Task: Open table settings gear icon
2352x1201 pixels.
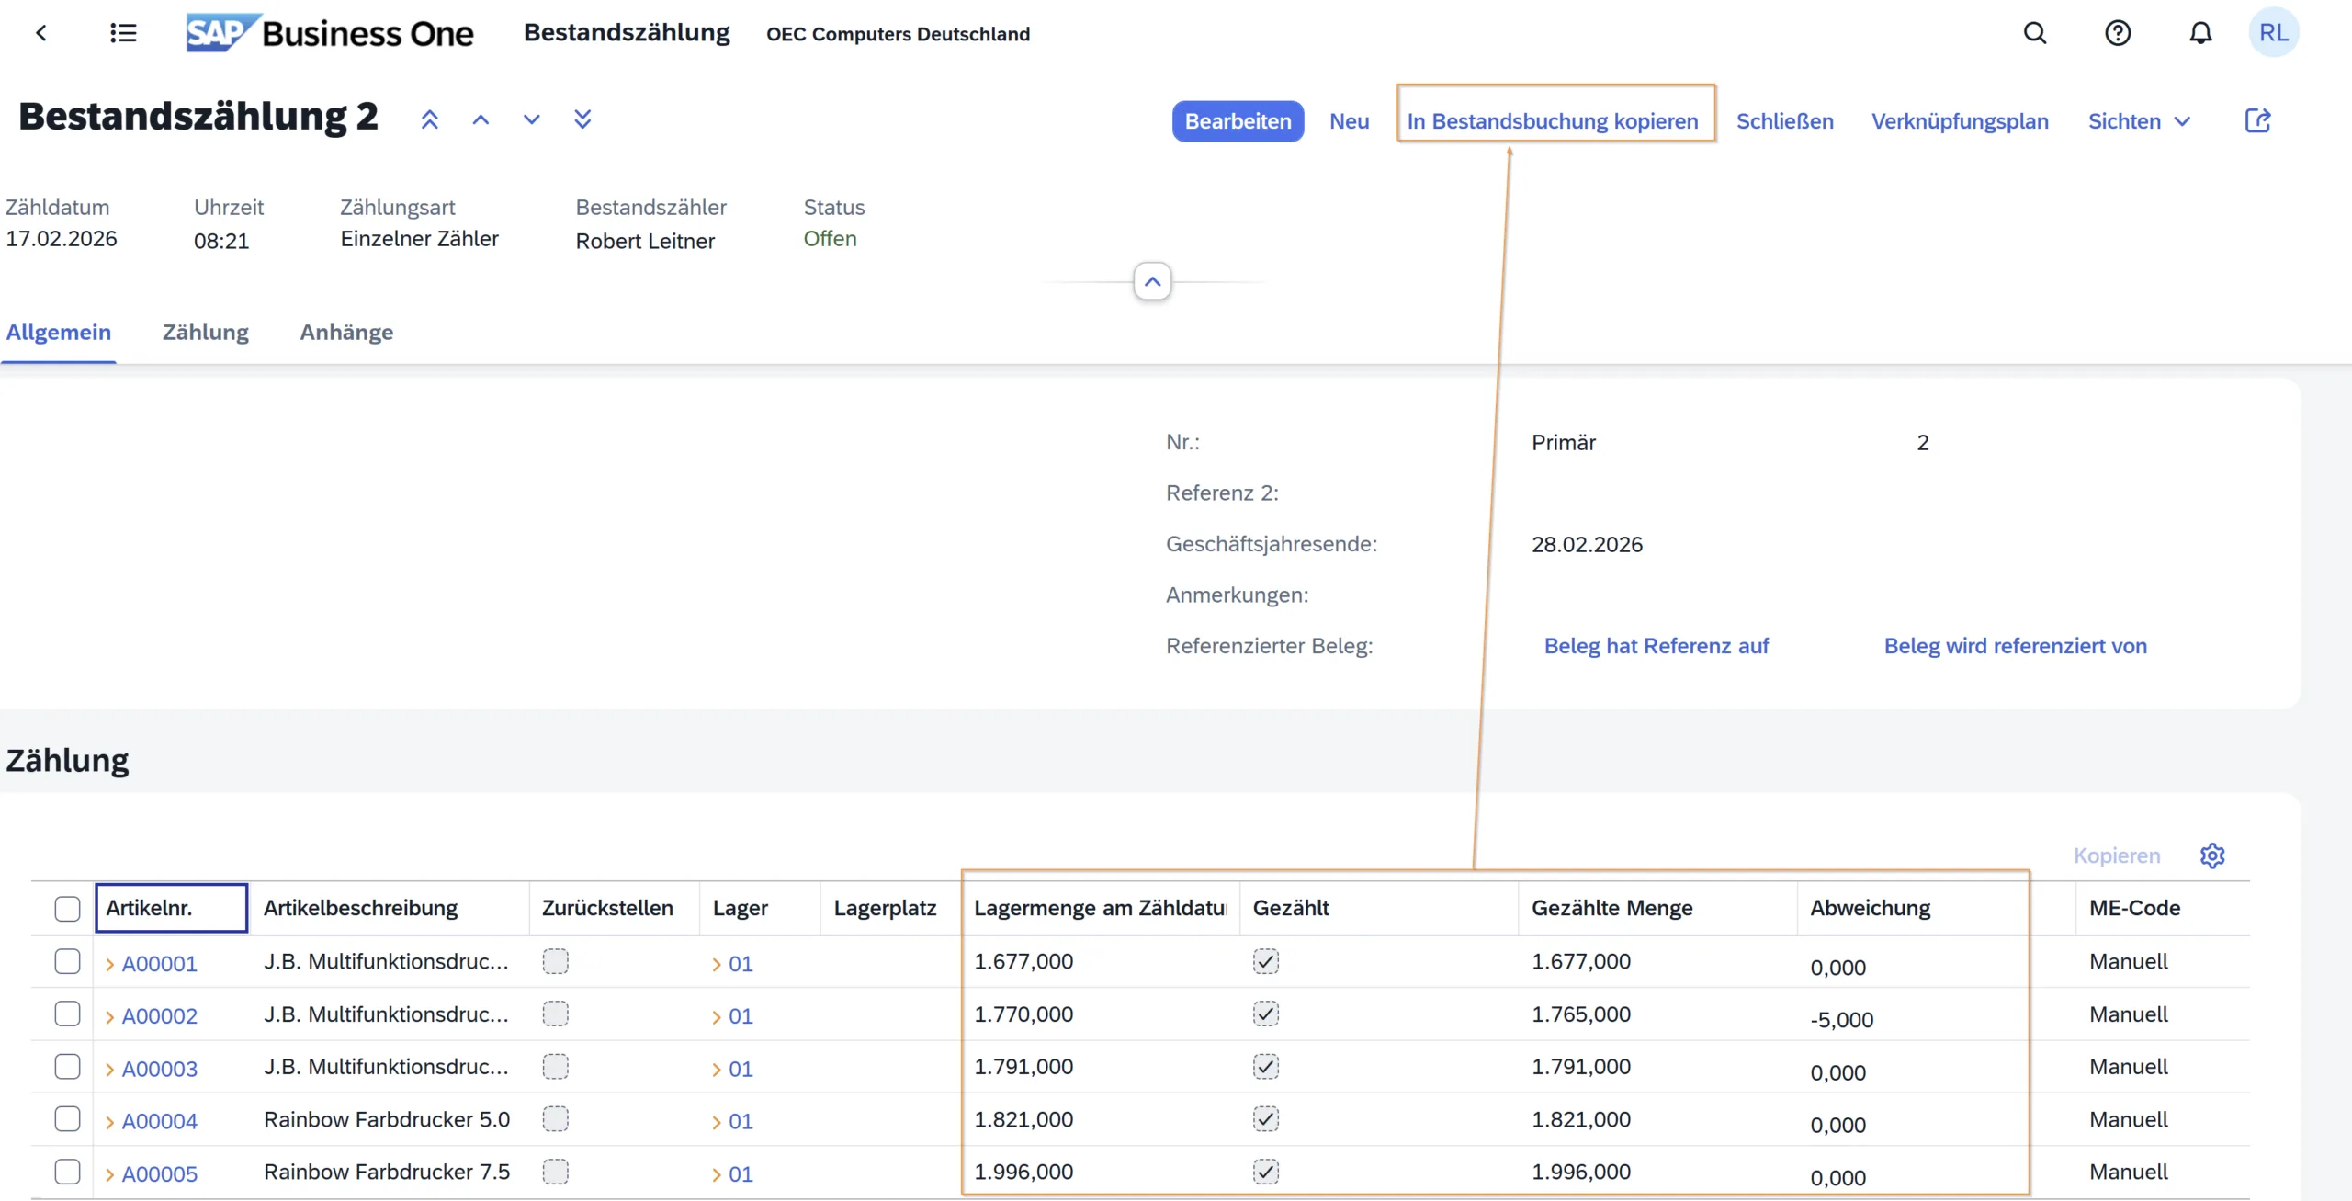Action: tap(2212, 855)
